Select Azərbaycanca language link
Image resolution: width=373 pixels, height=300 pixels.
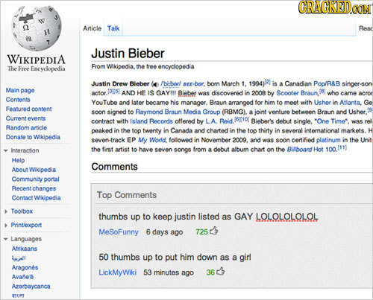pos(31,287)
